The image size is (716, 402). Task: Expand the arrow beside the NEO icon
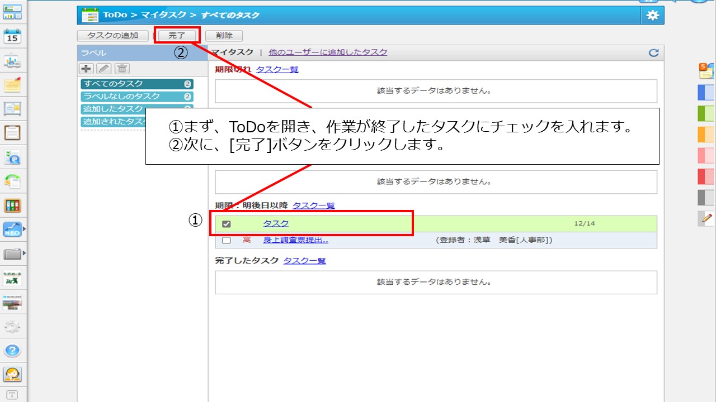point(24,229)
